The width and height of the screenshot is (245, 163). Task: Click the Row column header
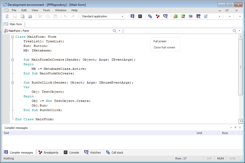[x=228, y=133]
